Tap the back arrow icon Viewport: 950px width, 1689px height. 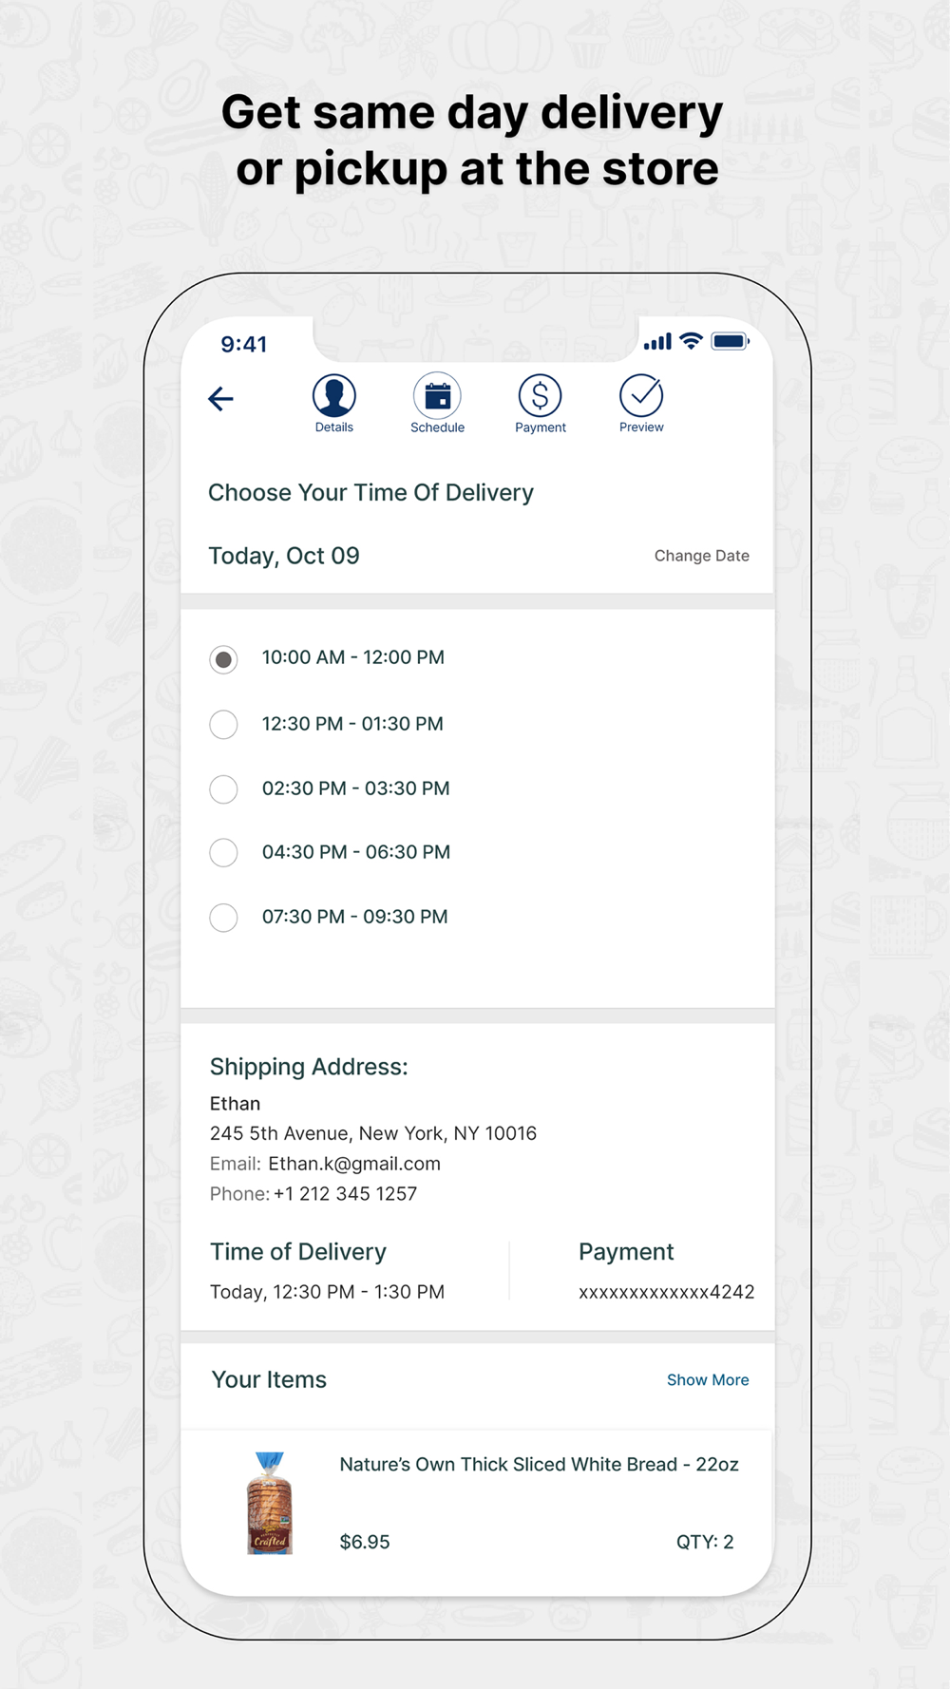click(x=220, y=399)
